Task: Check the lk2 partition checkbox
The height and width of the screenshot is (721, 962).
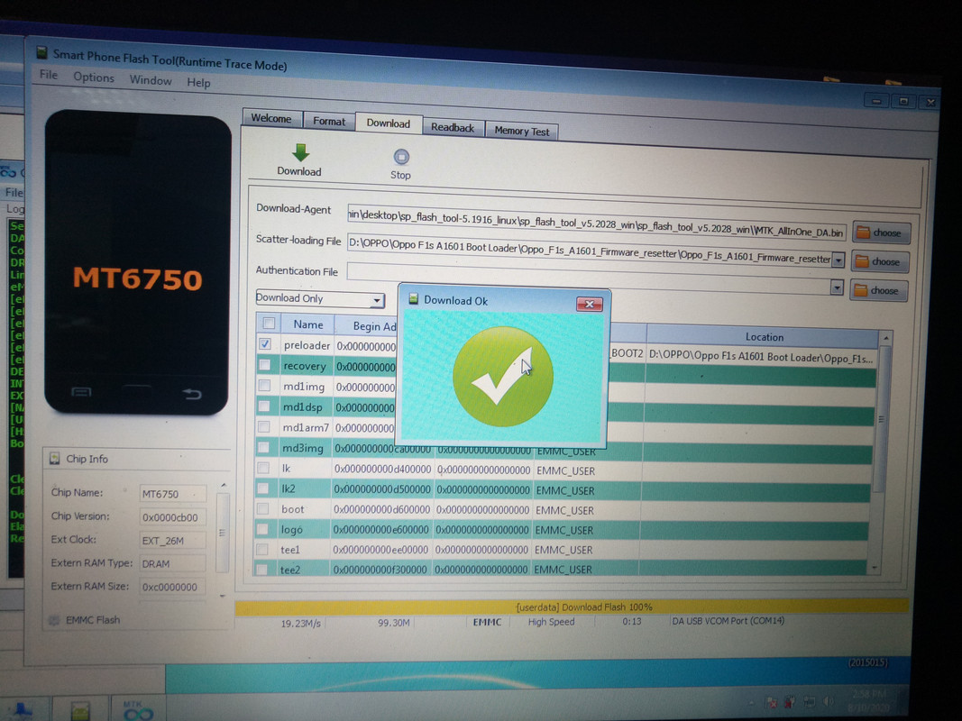Action: coord(263,488)
